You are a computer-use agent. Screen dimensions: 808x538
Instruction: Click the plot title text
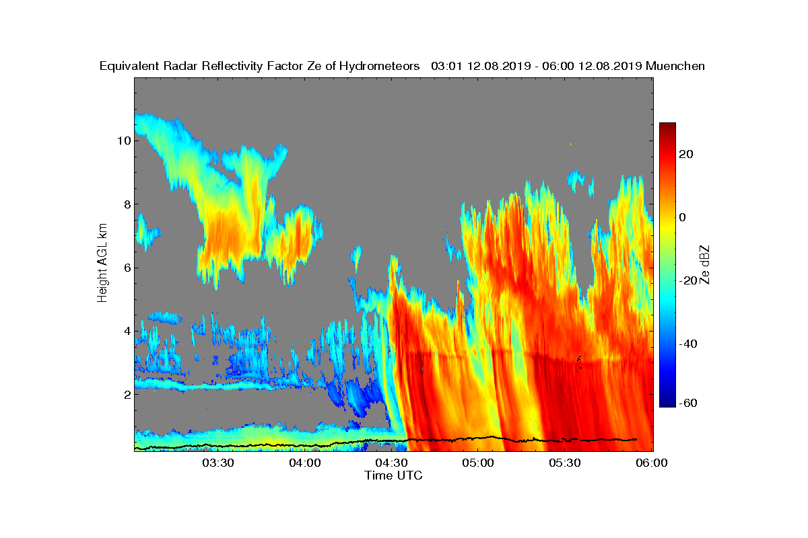402,66
